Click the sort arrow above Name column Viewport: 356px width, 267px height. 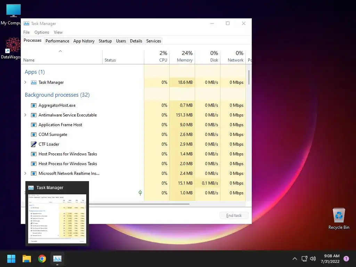click(60, 51)
